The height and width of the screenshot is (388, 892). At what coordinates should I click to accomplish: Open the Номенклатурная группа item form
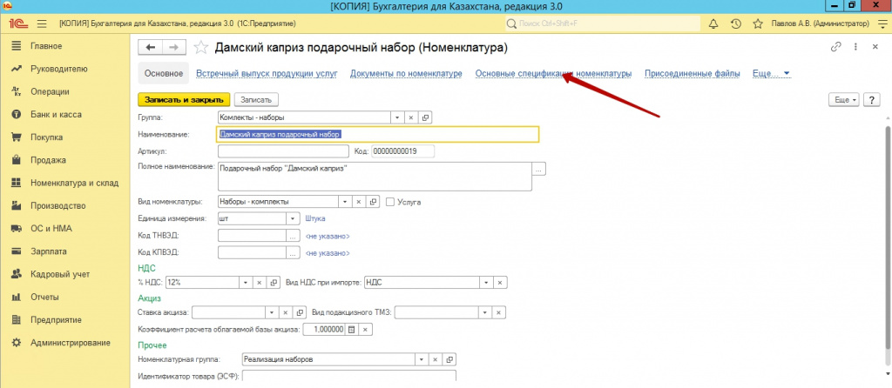[449, 359]
